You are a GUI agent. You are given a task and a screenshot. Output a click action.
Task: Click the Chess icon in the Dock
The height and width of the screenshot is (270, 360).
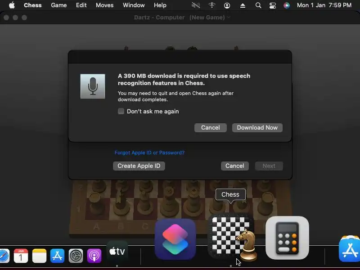(x=231, y=238)
